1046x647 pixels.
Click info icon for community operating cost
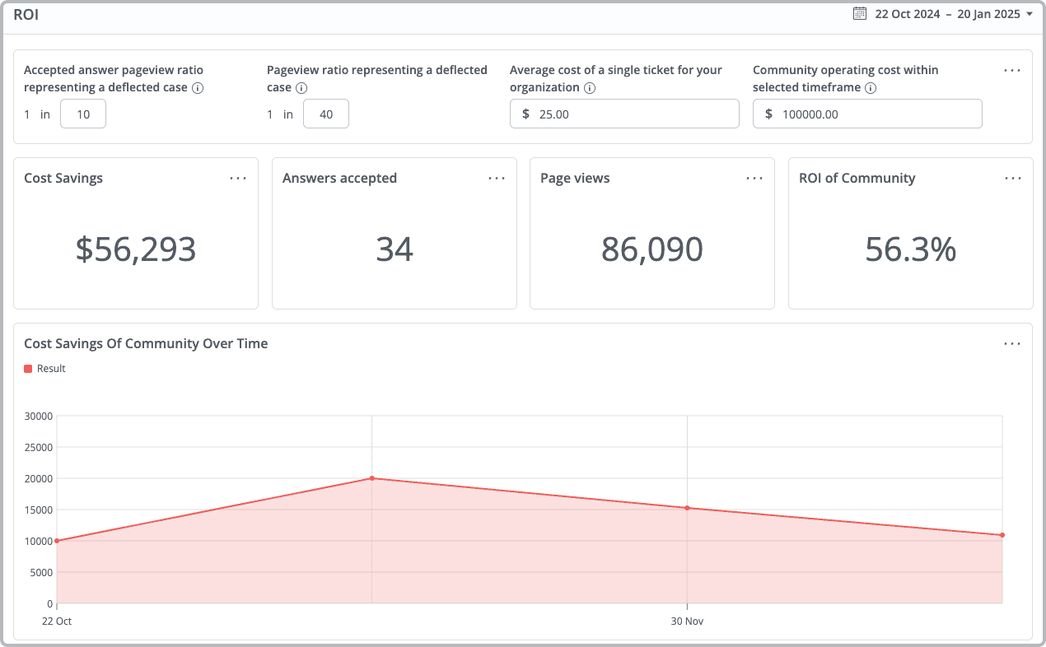(871, 88)
